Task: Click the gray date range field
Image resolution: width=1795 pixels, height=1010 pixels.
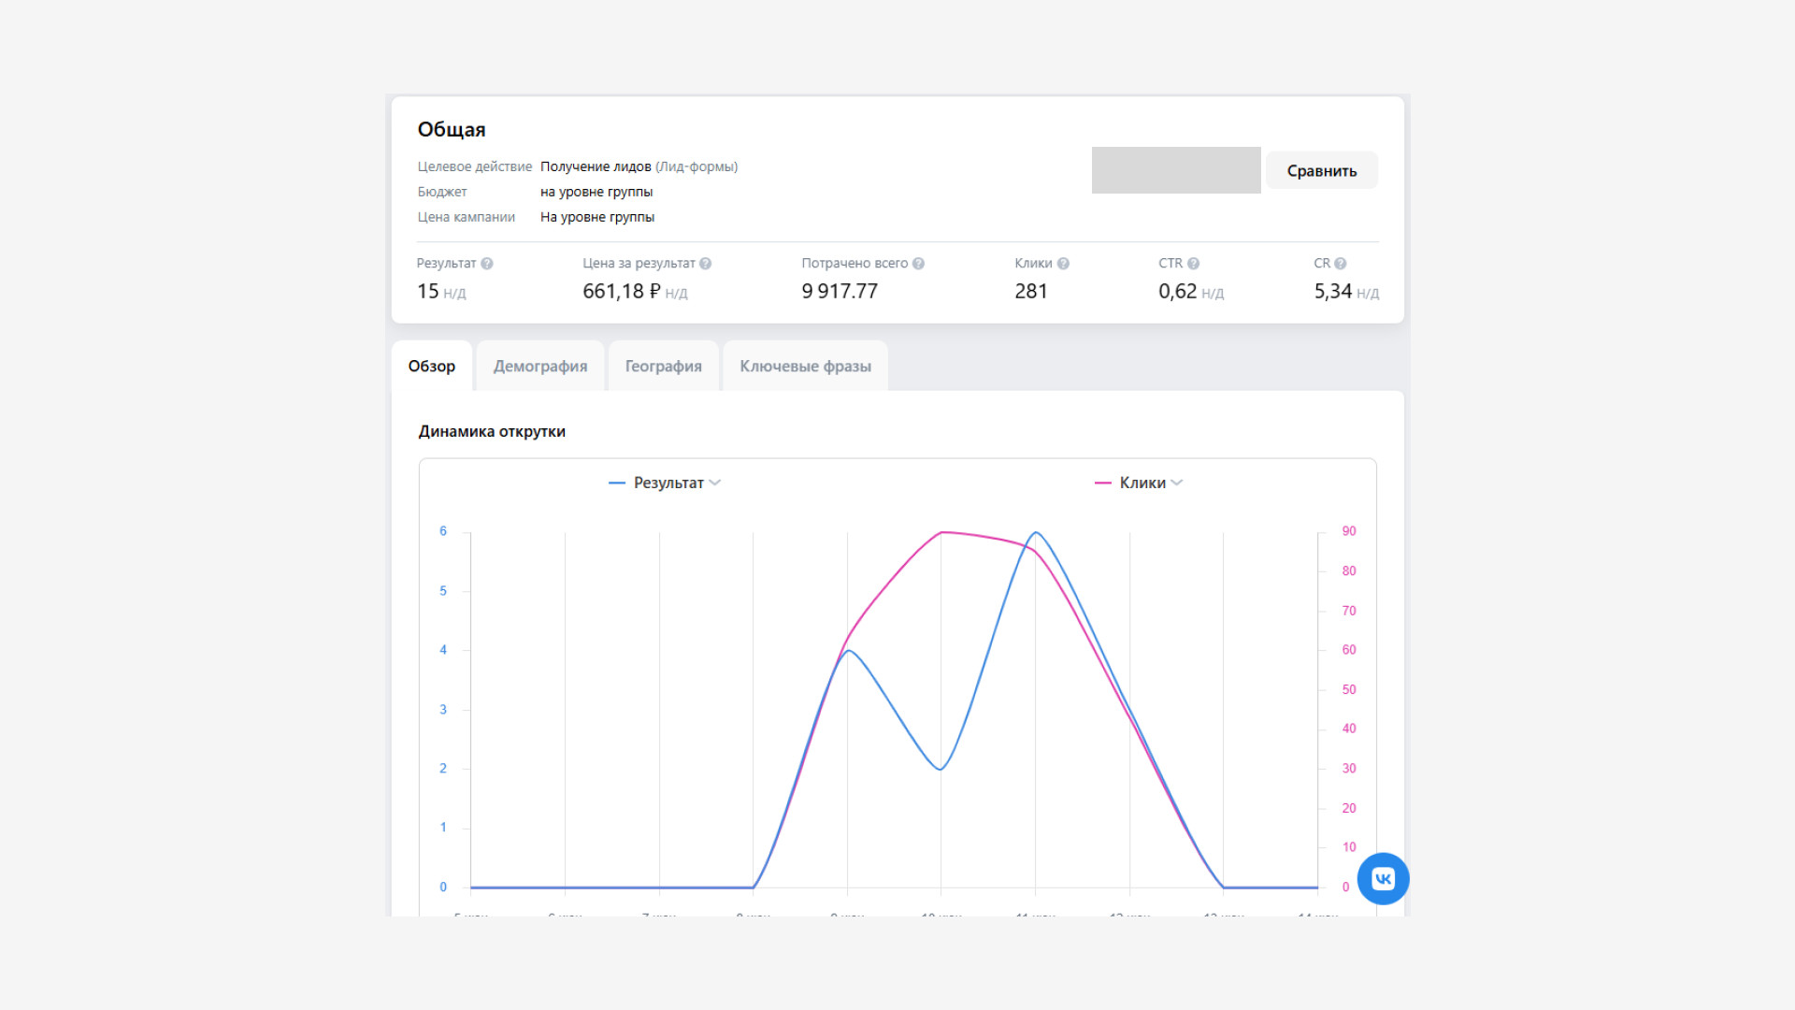Action: (x=1175, y=170)
